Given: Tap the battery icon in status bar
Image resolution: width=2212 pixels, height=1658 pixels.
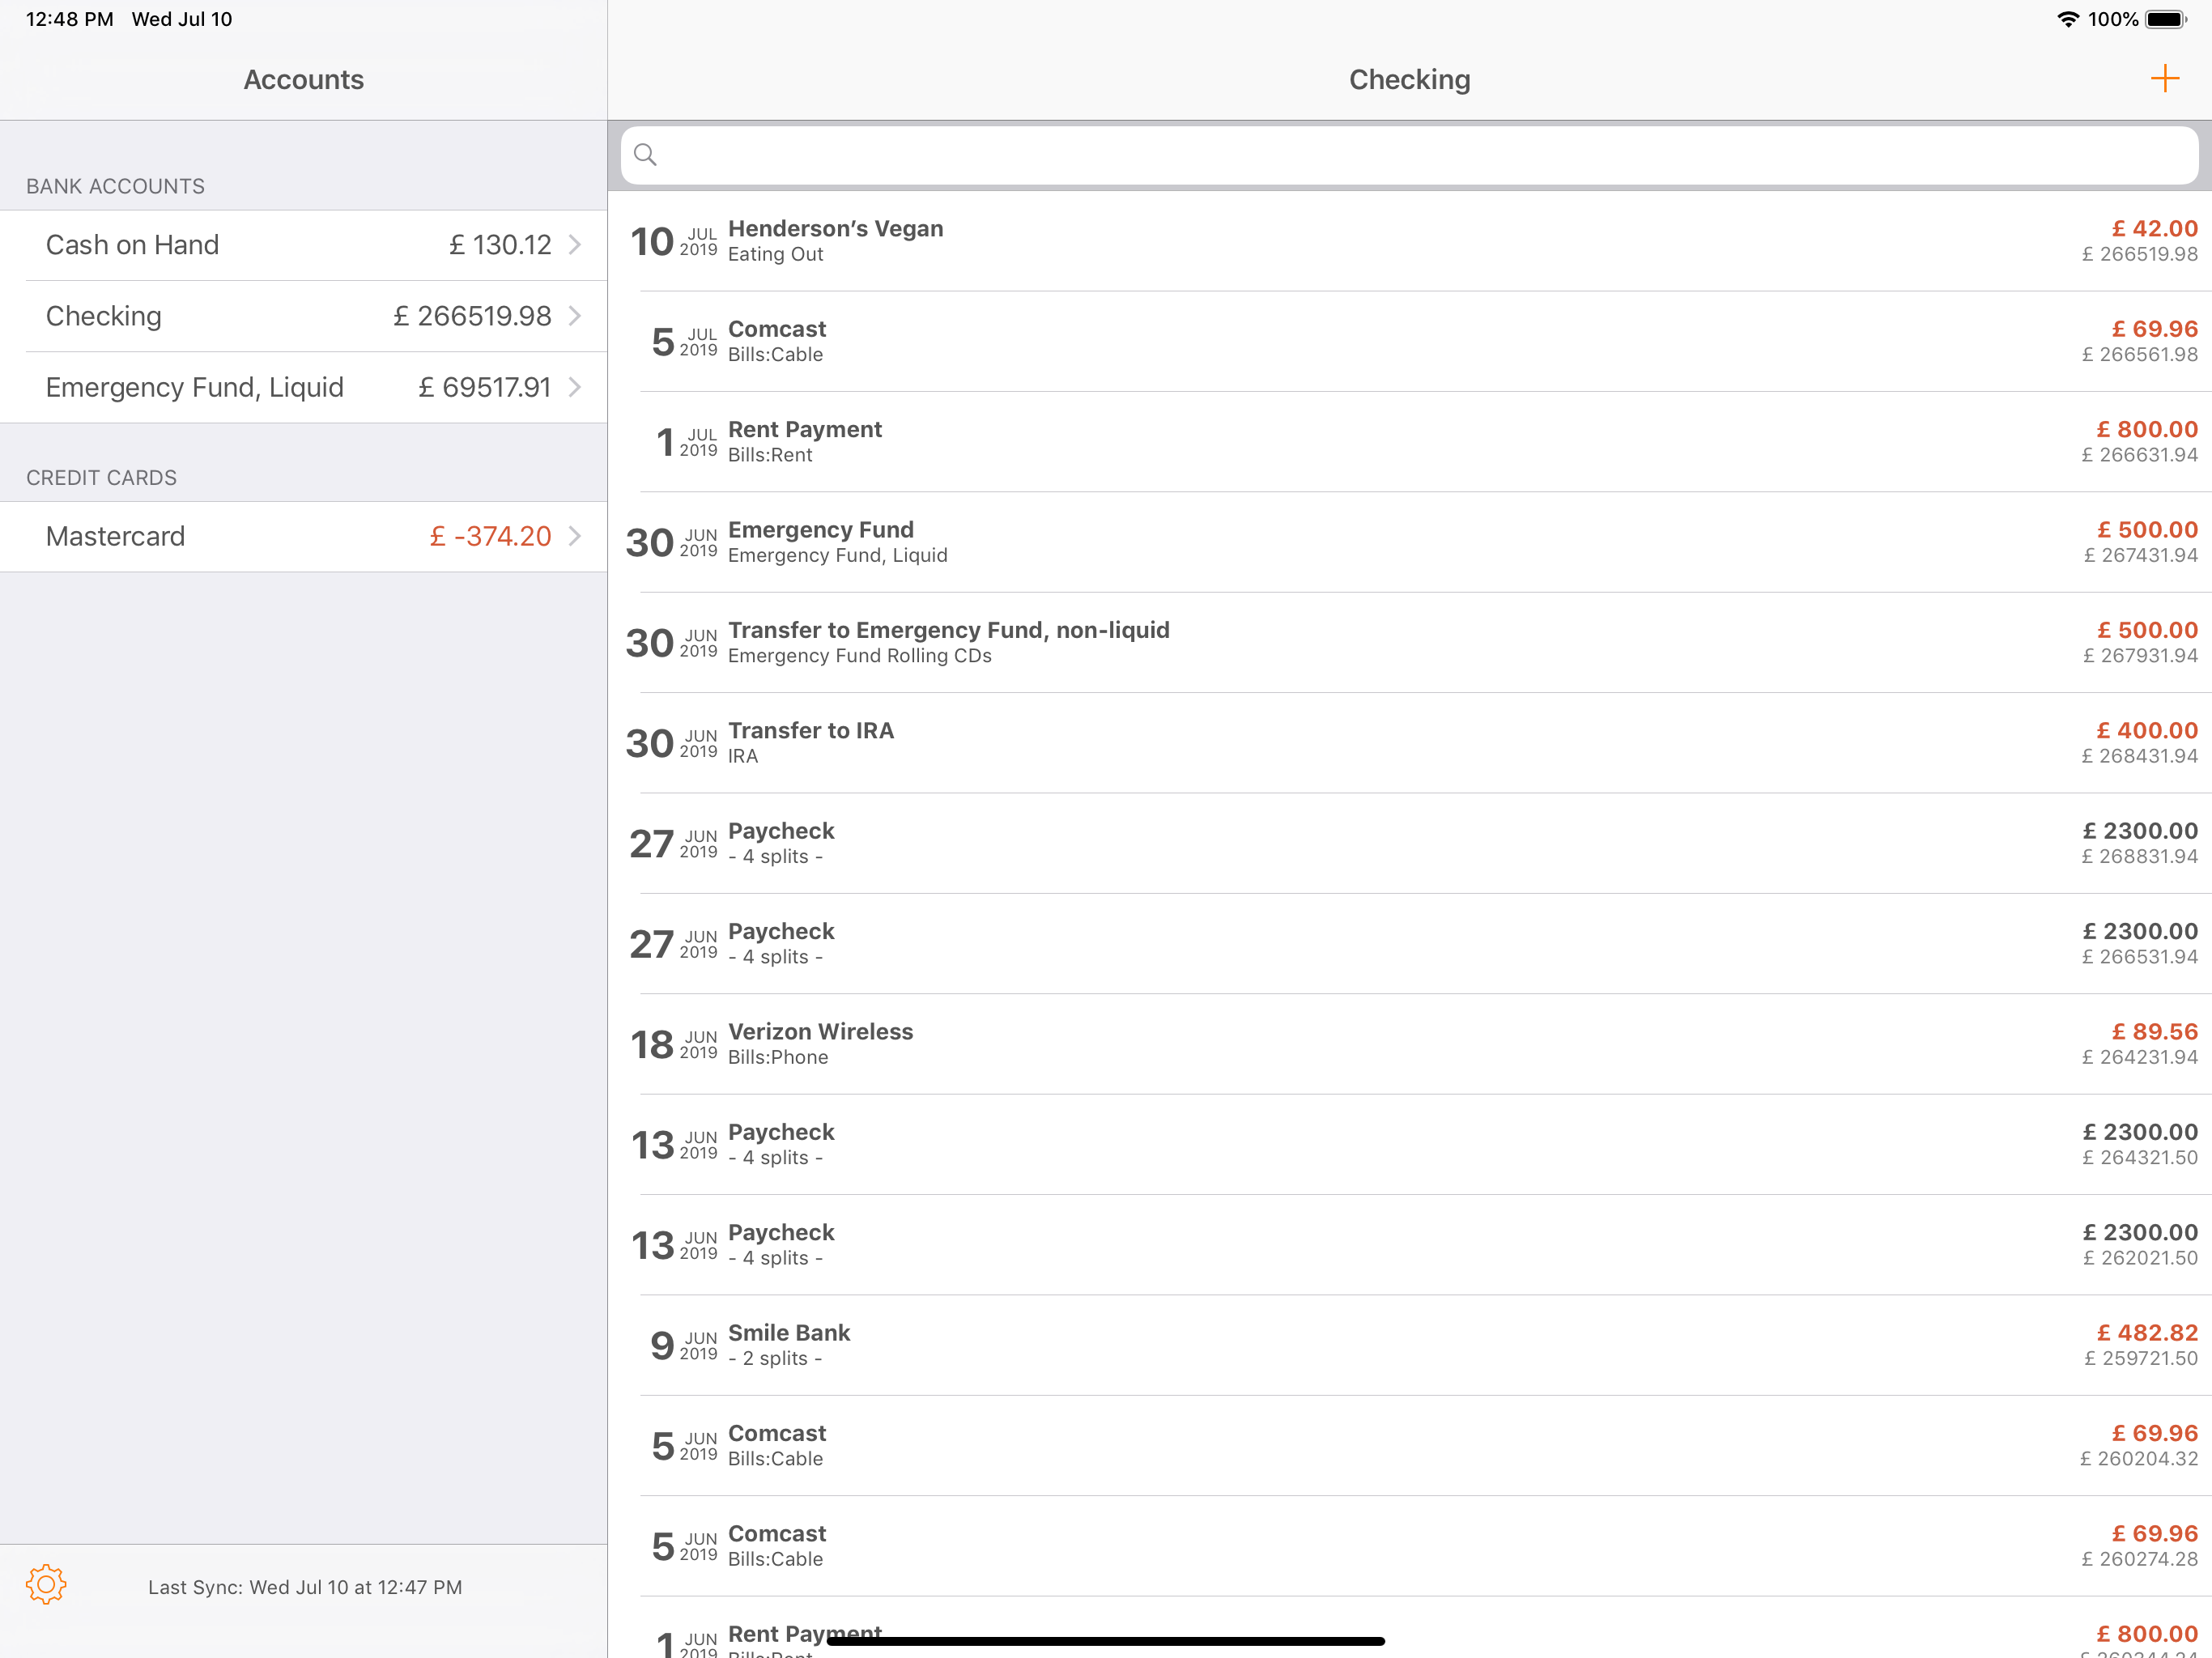Looking at the screenshot, I should pyautogui.click(x=2166, y=19).
